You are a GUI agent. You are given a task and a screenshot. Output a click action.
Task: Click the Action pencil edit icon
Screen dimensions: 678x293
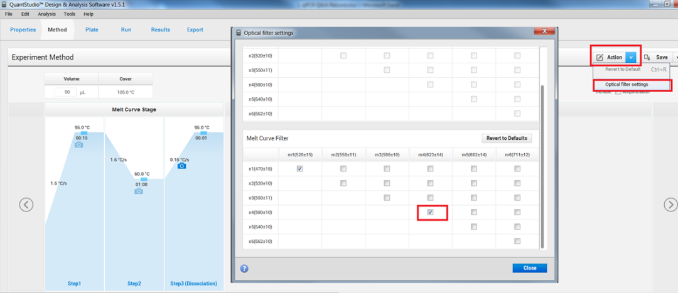tap(600, 57)
